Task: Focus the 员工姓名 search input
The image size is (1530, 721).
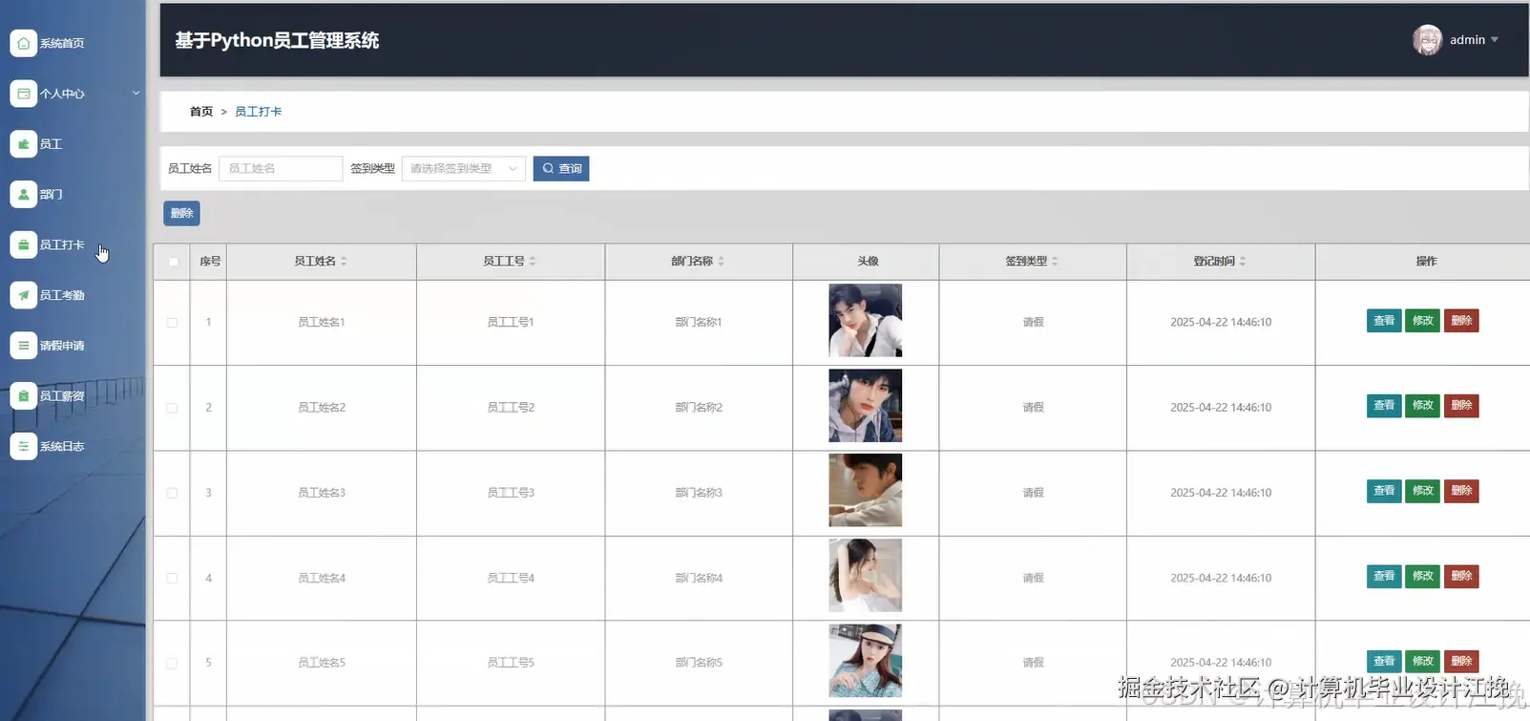Action: [281, 168]
